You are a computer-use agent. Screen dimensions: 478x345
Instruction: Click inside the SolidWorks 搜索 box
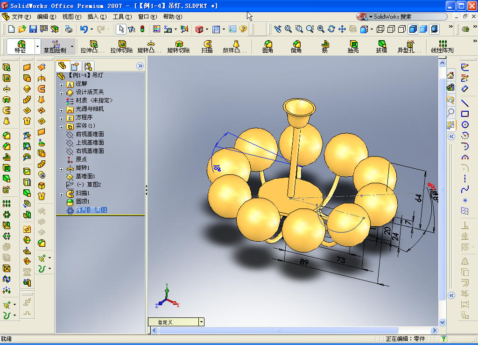pyautogui.click(x=408, y=16)
